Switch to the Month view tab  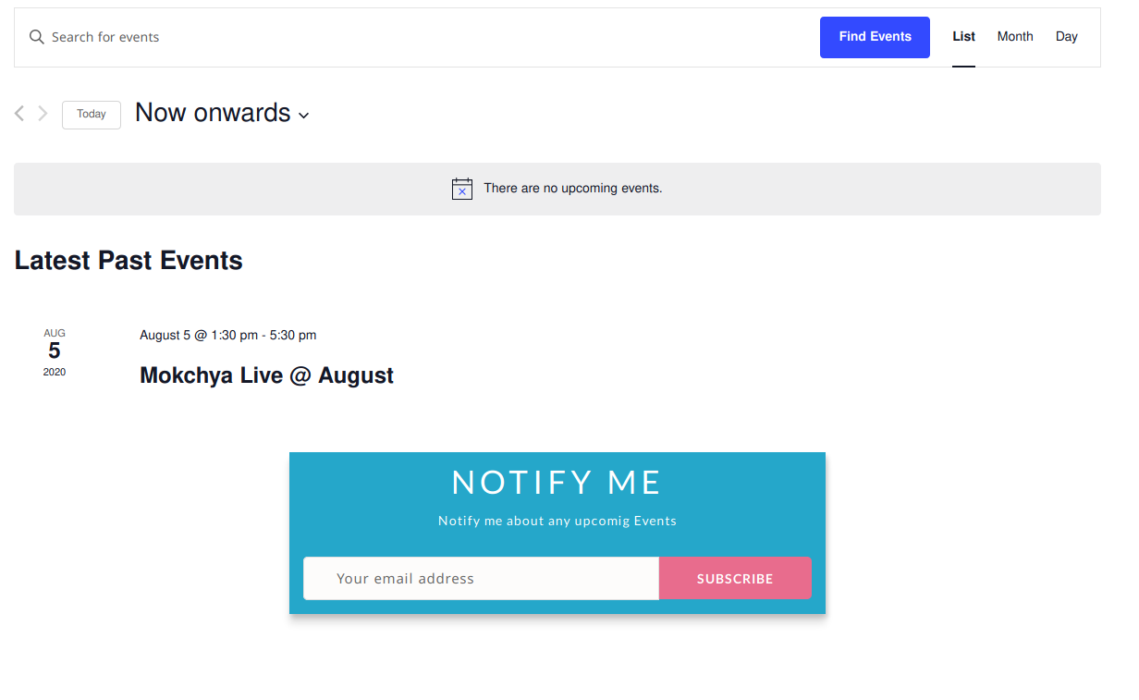coord(1015,37)
